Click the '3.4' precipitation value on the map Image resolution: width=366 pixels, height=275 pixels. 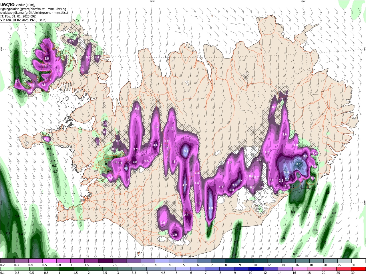156,145
